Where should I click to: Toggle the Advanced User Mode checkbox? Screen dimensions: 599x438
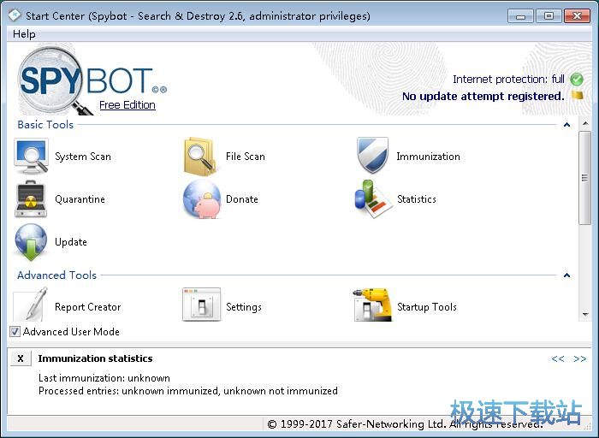tap(15, 331)
